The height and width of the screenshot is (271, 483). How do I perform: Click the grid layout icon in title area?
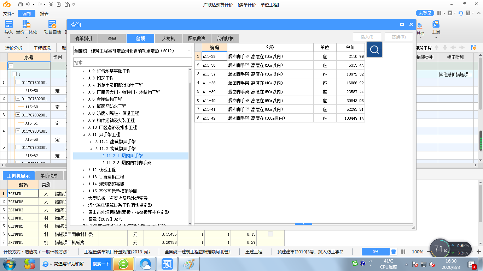(x=439, y=13)
